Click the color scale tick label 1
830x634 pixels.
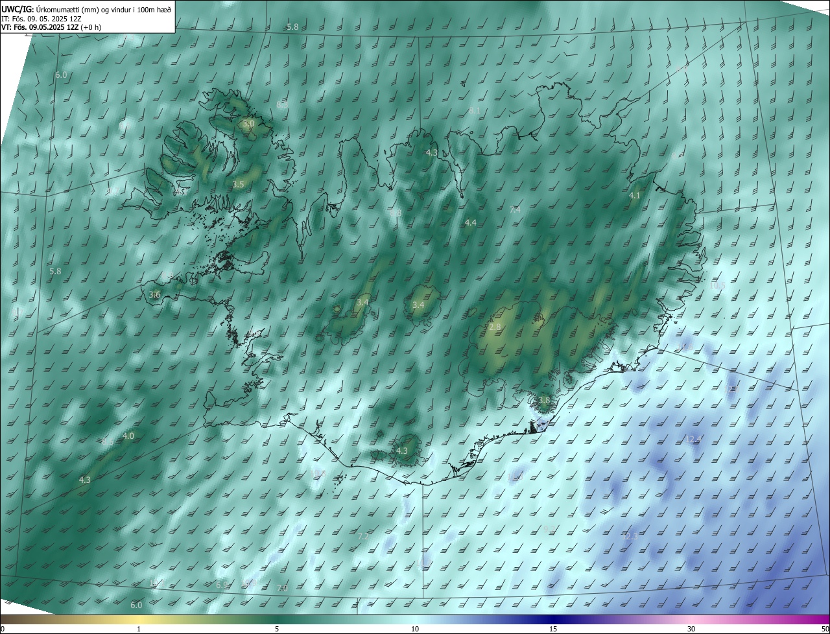(139, 629)
